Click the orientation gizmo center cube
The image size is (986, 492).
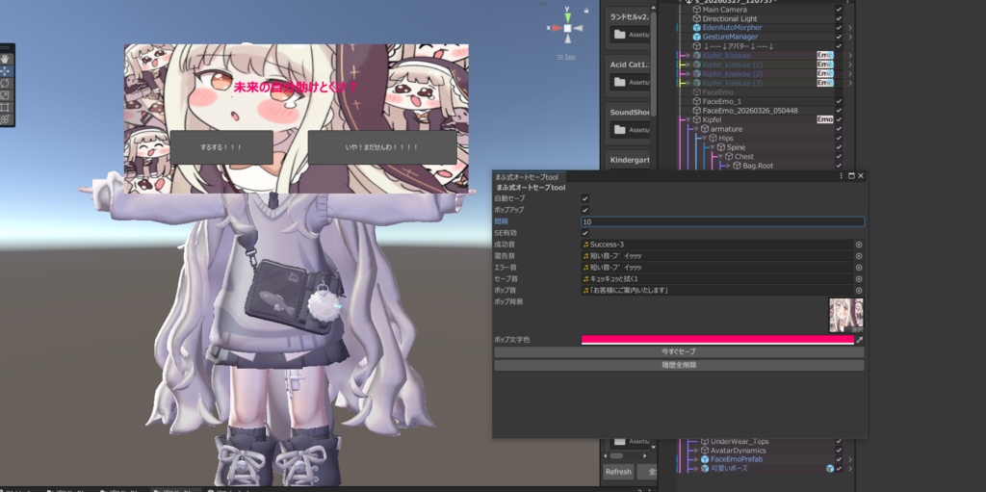click(568, 28)
